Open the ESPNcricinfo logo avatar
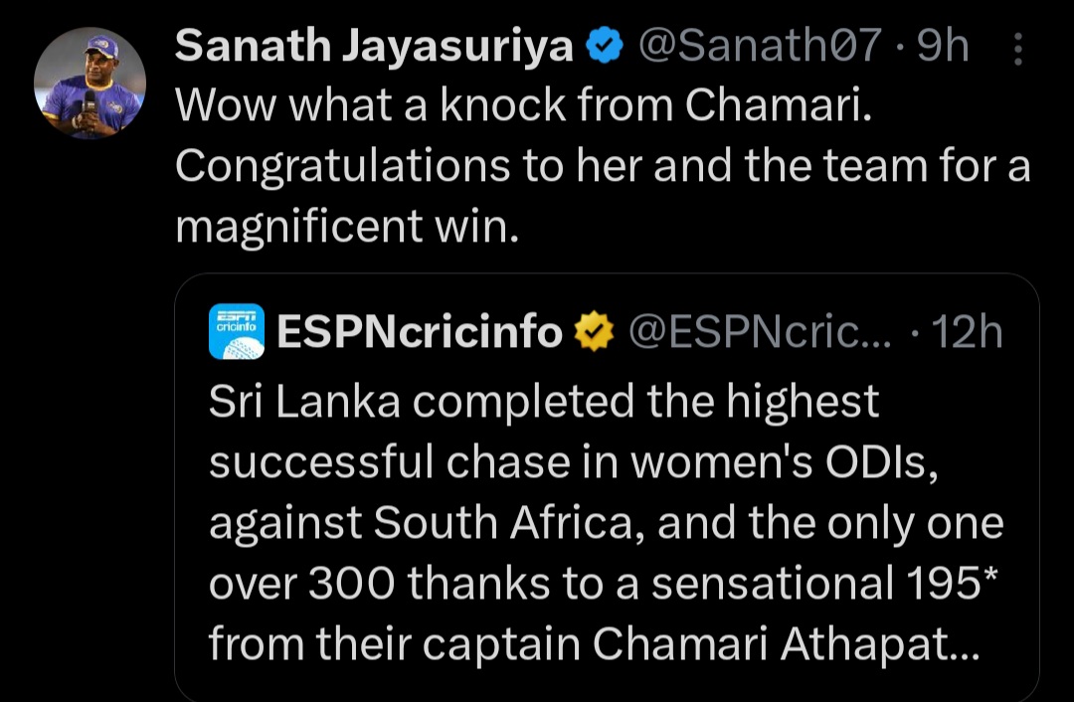1074x702 pixels. (237, 331)
